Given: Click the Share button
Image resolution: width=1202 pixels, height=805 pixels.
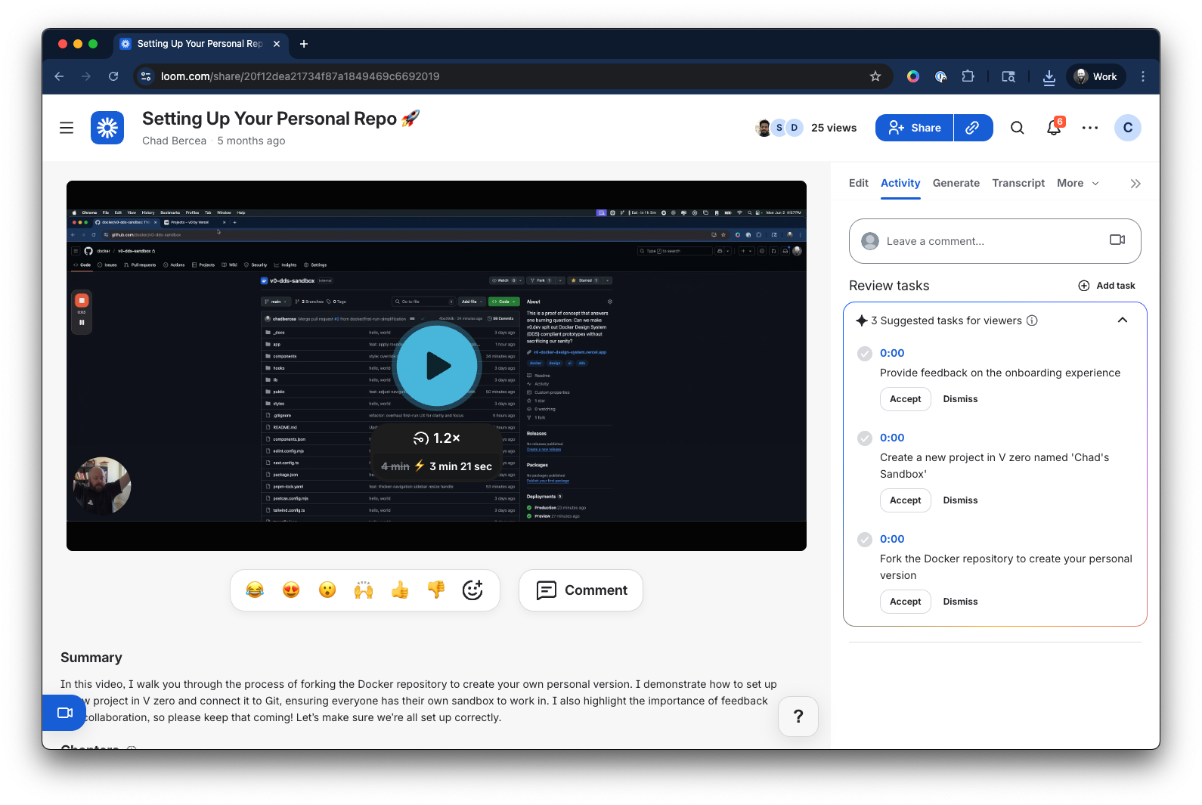Looking at the screenshot, I should point(915,128).
